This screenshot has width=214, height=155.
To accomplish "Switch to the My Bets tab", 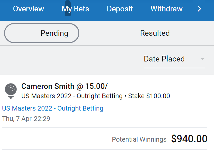I will pyautogui.click(x=75, y=9).
